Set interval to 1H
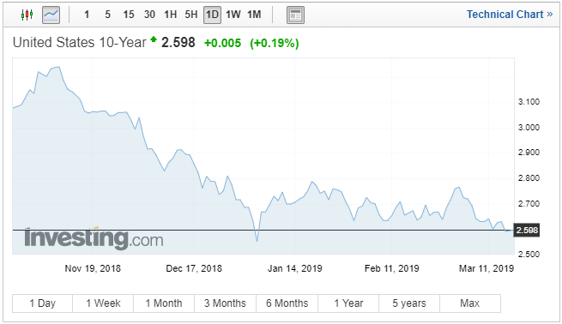 (x=170, y=15)
